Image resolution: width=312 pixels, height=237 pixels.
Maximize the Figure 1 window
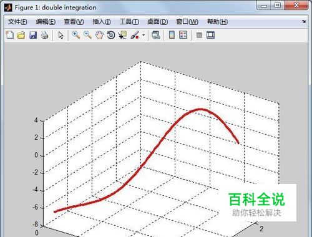pos(278,6)
